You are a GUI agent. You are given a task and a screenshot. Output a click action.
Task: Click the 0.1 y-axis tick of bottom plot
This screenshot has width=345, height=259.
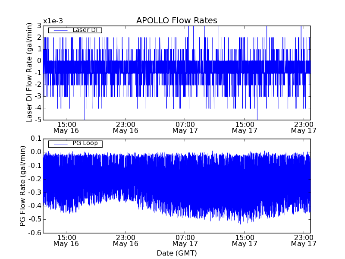click(x=35, y=139)
